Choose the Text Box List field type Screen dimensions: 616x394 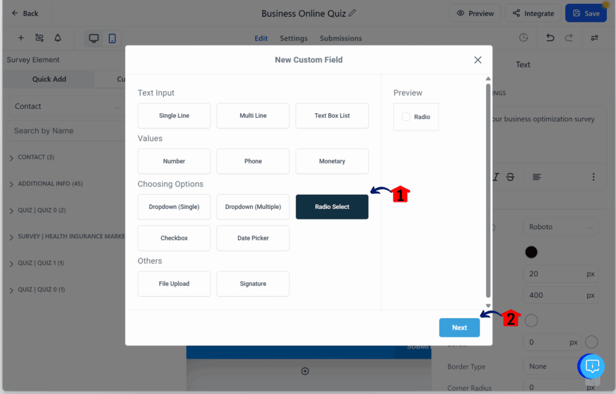[x=332, y=115]
